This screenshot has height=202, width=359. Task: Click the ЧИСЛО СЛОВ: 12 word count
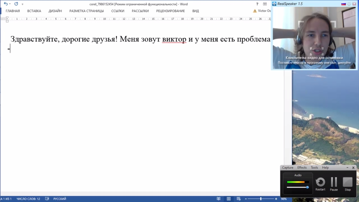(28, 199)
